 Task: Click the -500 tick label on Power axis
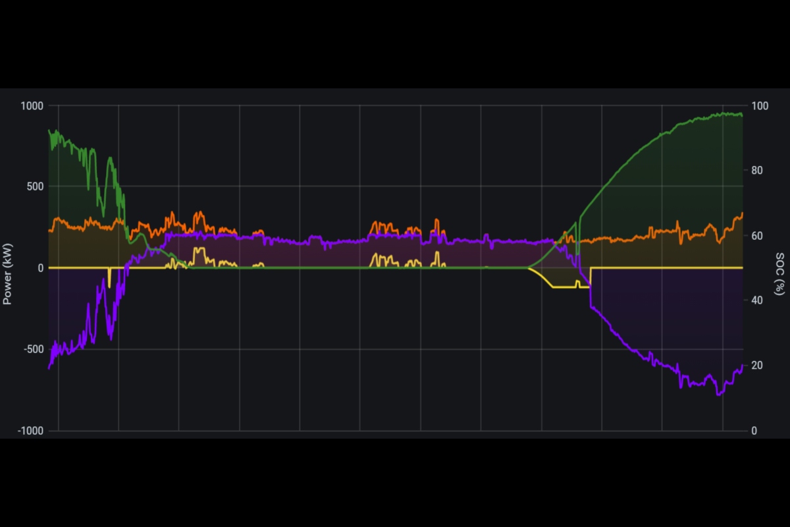[32, 349]
